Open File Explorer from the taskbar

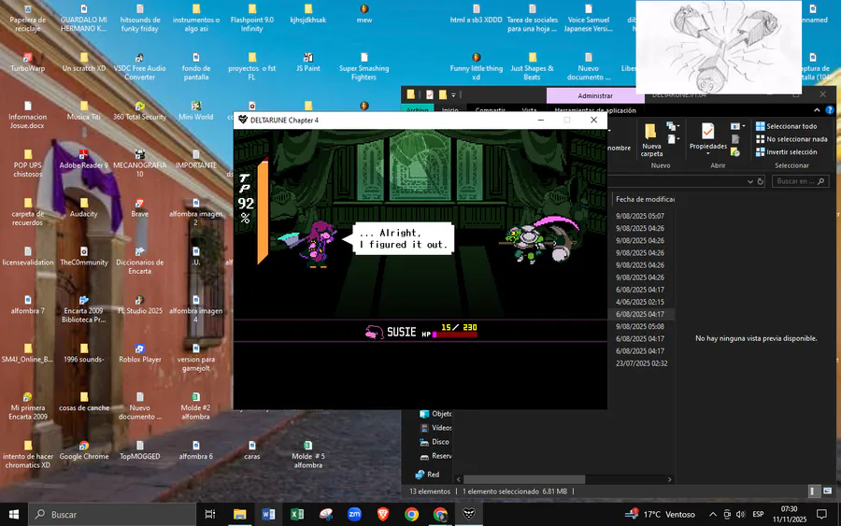pos(240,514)
